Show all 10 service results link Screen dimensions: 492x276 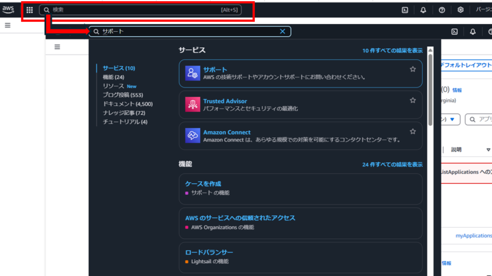[393, 51]
